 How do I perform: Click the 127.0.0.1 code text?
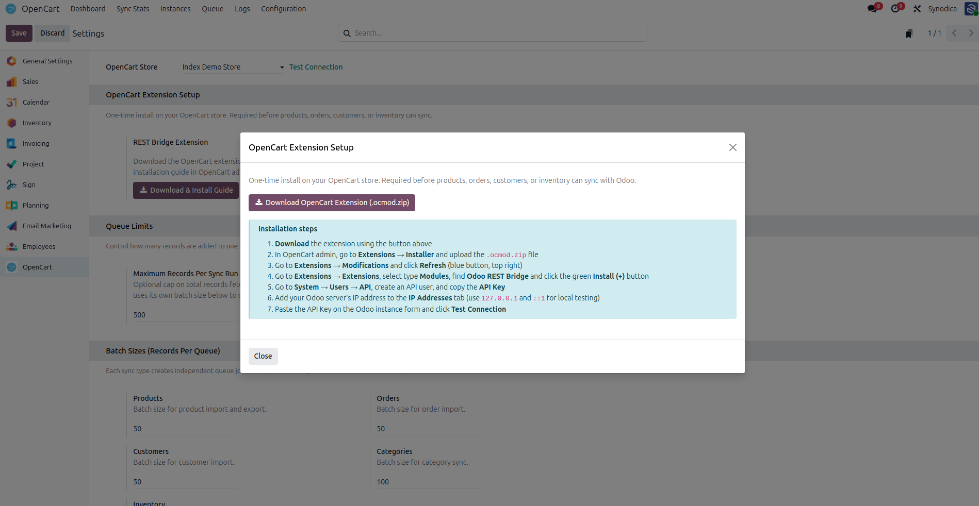coord(499,298)
